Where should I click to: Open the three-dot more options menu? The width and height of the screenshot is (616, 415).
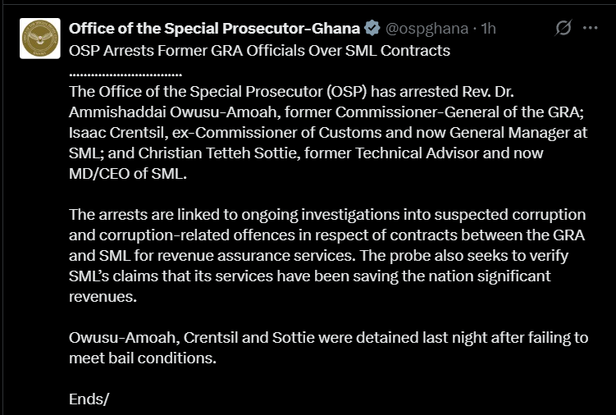click(590, 28)
